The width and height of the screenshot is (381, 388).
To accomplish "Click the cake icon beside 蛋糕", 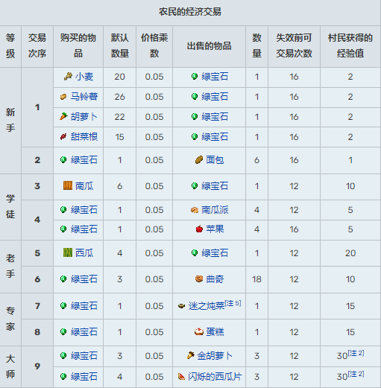I will (199, 331).
